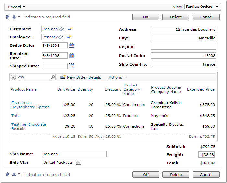The height and width of the screenshot is (183, 227).
Task: Sort by Extended Price column header
Action: (x=201, y=89)
